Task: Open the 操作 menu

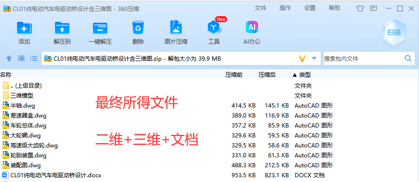Action: coord(285,8)
